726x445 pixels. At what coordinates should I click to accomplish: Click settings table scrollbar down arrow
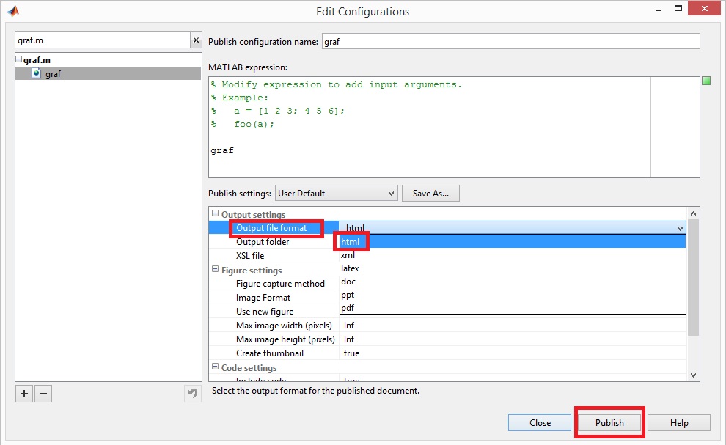click(x=693, y=375)
